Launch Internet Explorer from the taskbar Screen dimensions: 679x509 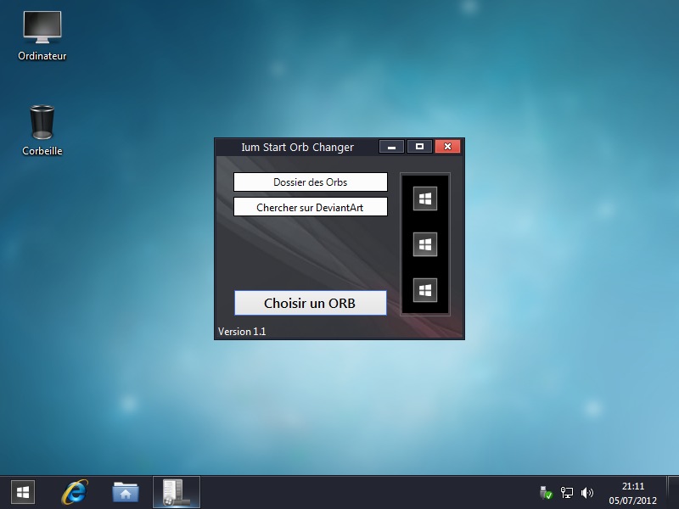[x=75, y=492]
